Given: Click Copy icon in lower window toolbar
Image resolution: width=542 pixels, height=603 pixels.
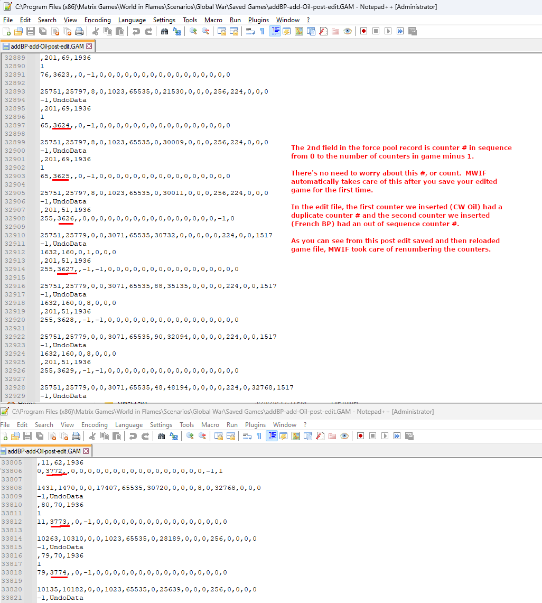Looking at the screenshot, I should tap(105, 436).
